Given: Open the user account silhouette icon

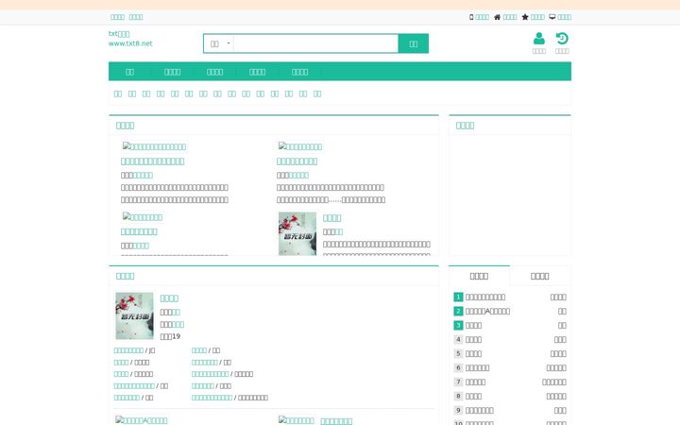Looking at the screenshot, I should pos(539,39).
